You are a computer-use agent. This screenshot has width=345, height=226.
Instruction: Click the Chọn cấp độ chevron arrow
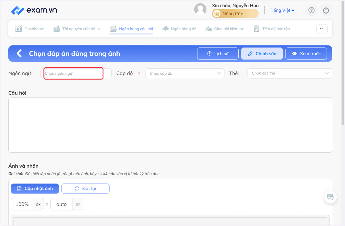220,73
